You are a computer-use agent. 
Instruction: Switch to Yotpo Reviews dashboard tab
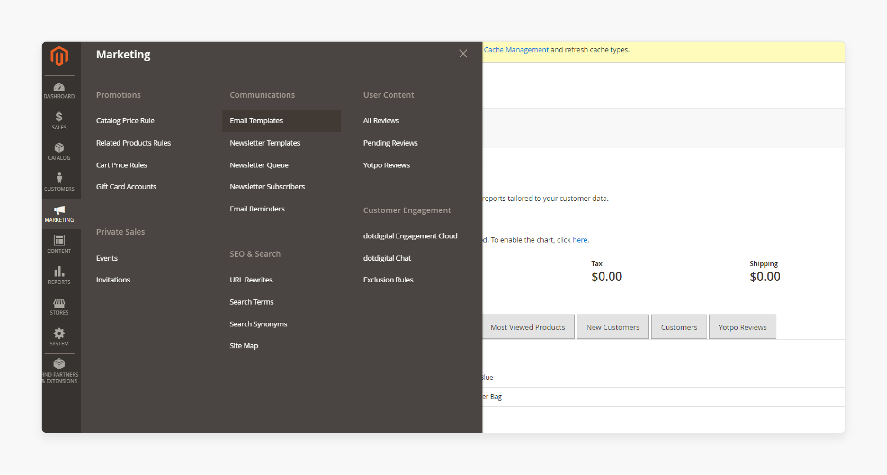pyautogui.click(x=743, y=327)
